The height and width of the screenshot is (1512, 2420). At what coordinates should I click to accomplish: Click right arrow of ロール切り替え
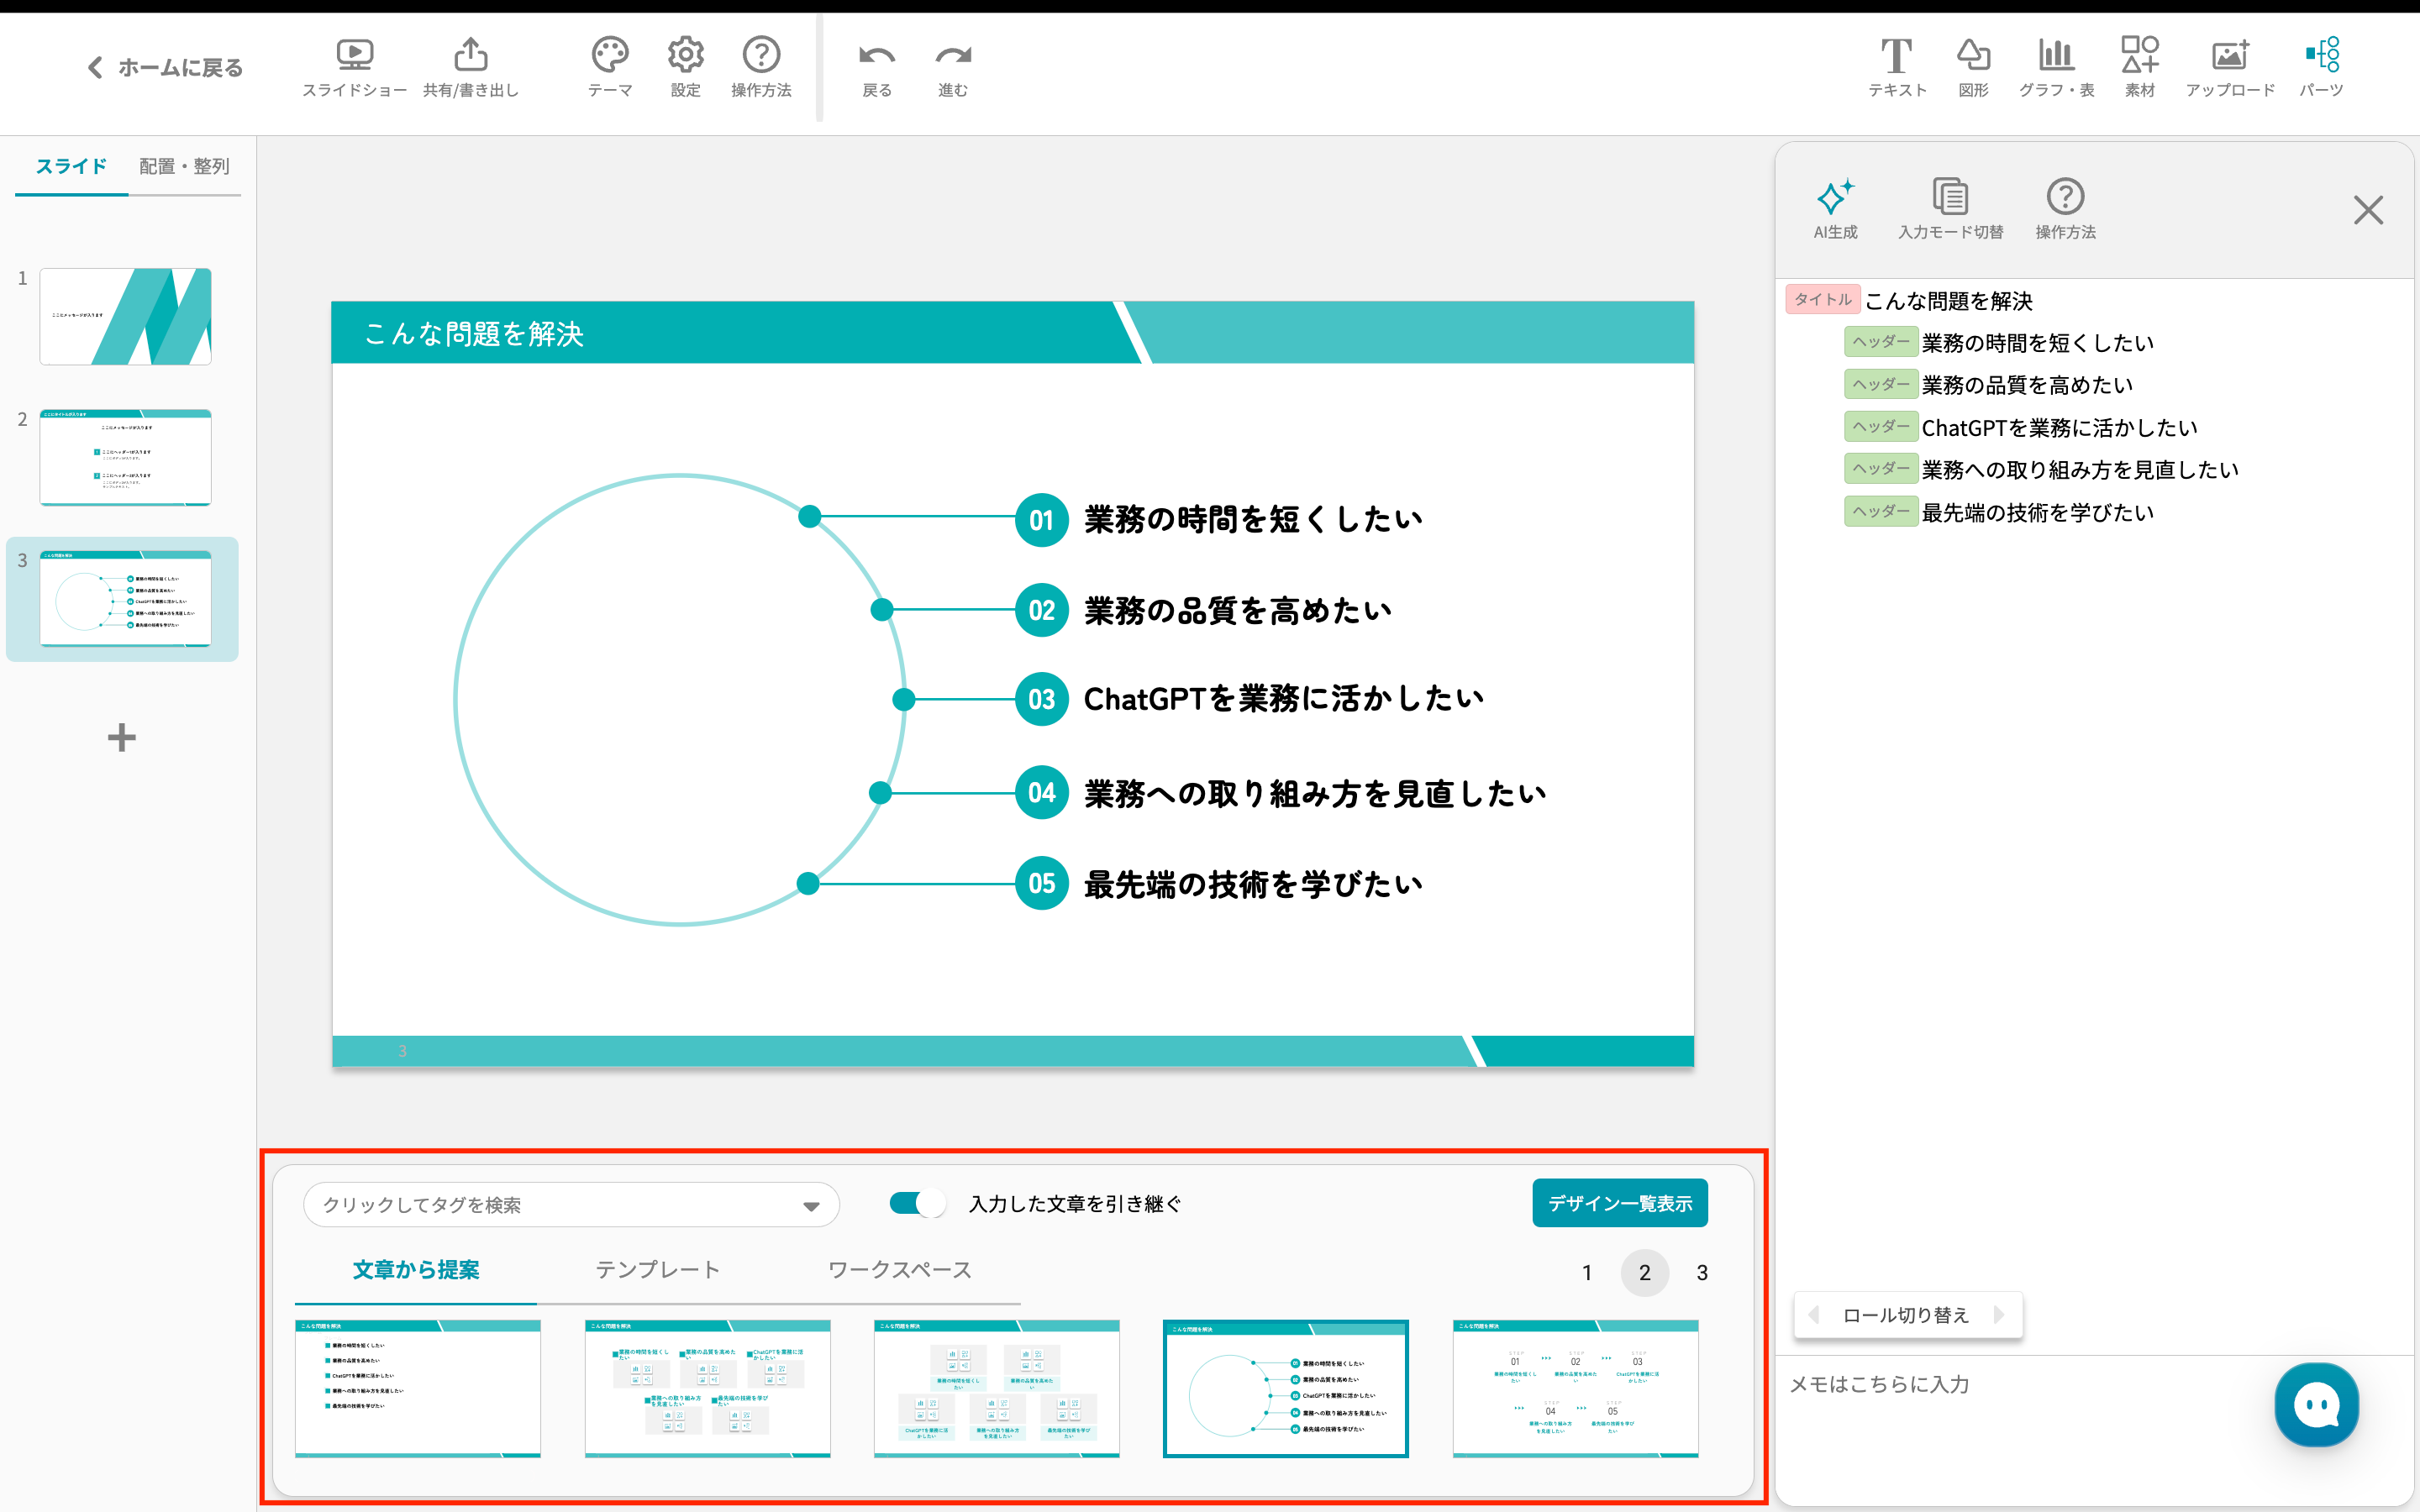click(x=2000, y=1314)
